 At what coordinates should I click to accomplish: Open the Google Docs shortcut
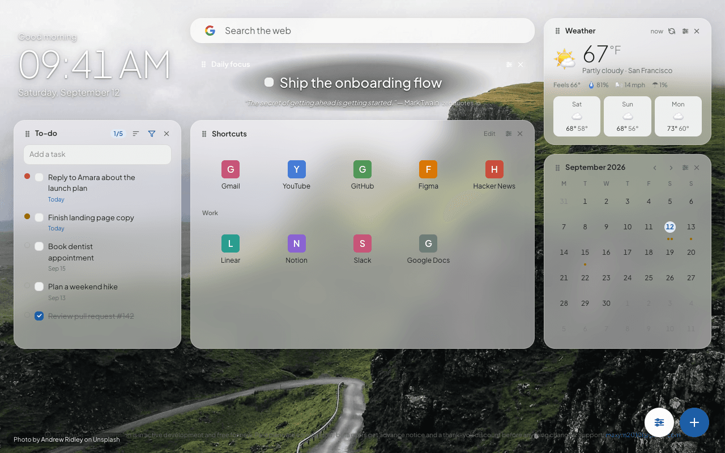click(x=428, y=249)
